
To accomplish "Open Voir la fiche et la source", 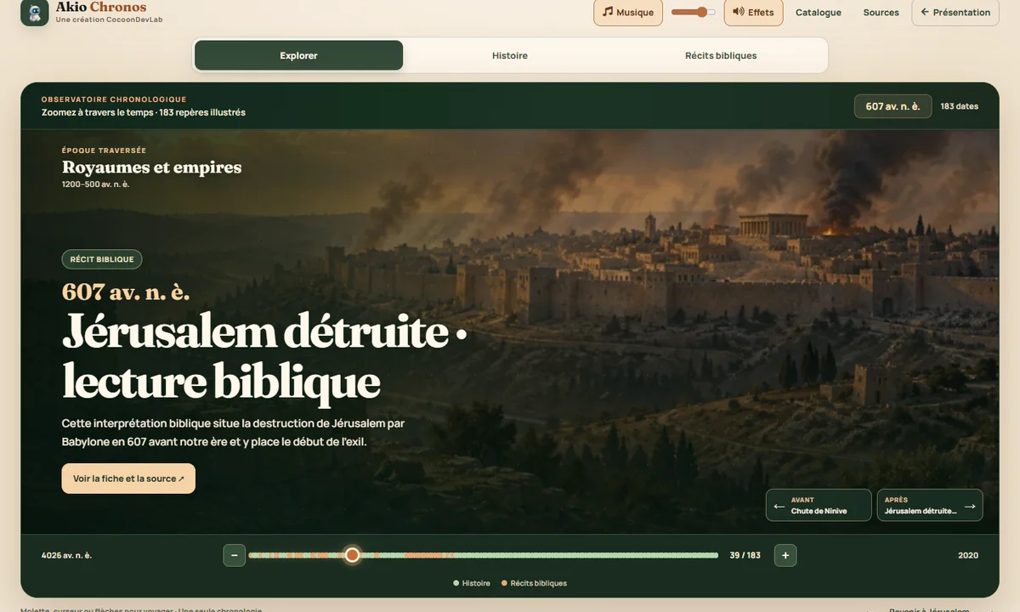I will point(128,479).
